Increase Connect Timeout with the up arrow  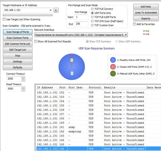23,78
